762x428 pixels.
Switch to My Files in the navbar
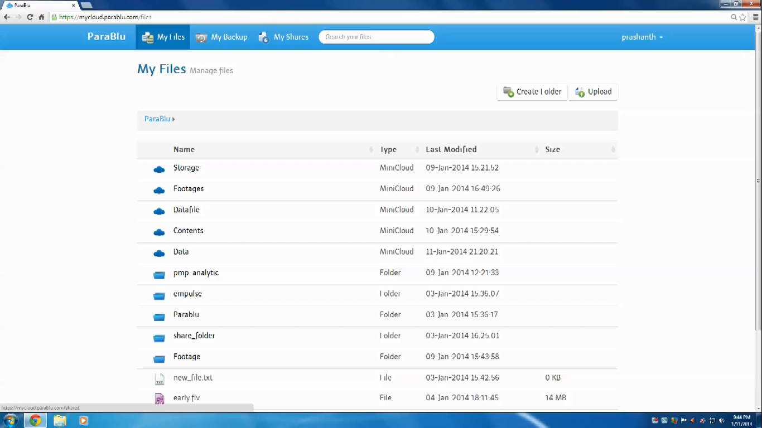pyautogui.click(x=163, y=37)
